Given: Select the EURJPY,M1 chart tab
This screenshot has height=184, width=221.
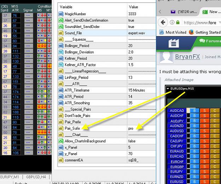Looking at the screenshot, I should click(x=10, y=177).
